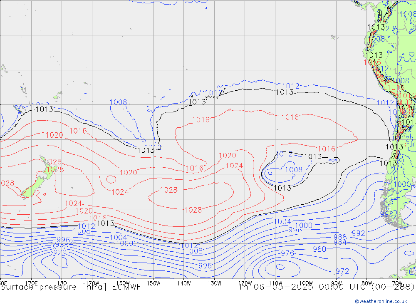Image resolution: width=416 pixels, height=305 pixels.
Task: Click the 140W longitude axis label
Action: [184, 283]
